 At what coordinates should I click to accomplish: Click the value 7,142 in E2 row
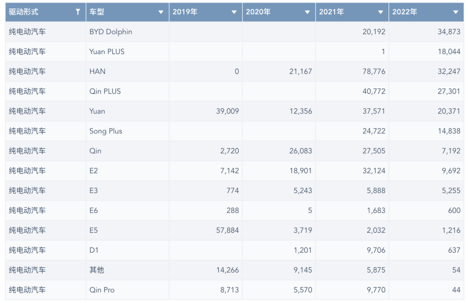[x=230, y=171]
